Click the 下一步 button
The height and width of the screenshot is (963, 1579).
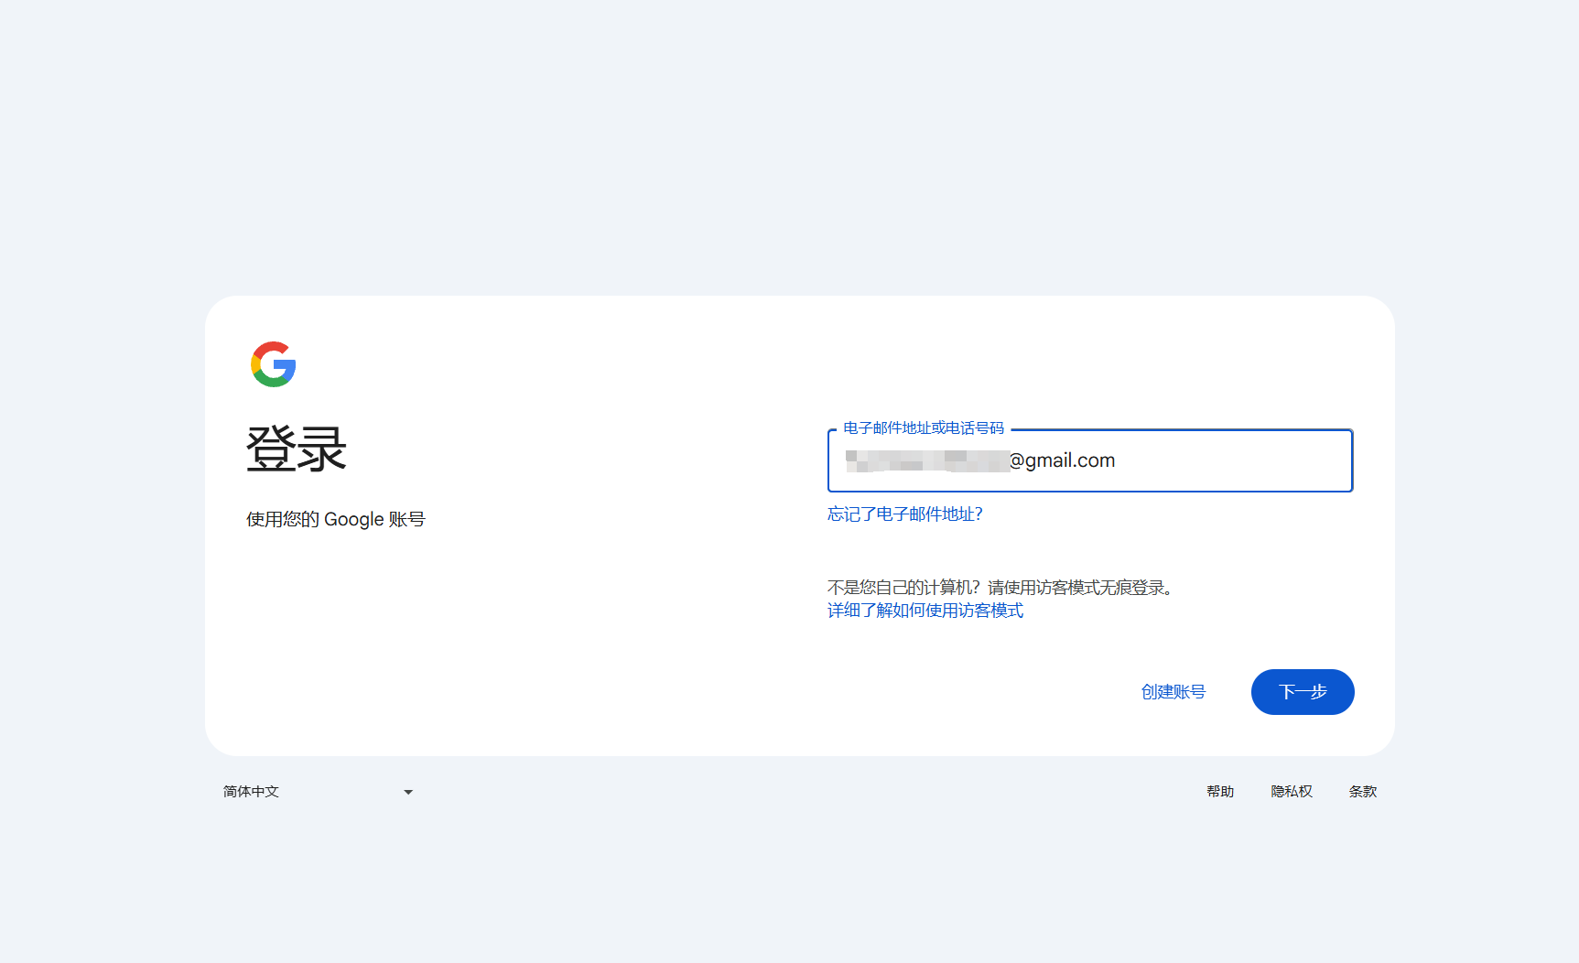[1303, 692]
